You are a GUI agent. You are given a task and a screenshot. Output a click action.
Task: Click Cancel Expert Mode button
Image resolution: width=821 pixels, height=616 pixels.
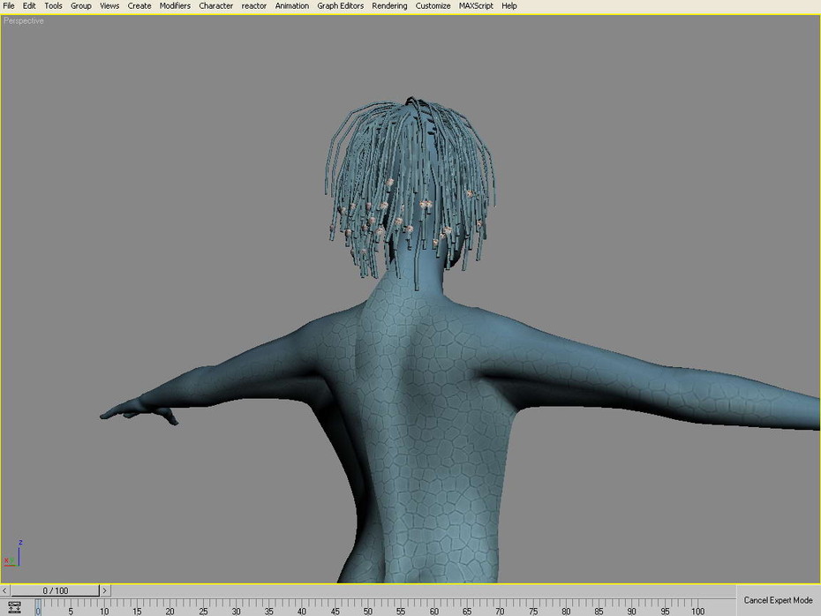point(778,600)
